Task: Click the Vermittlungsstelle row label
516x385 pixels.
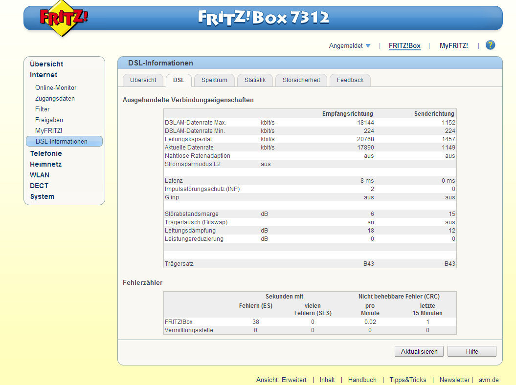Action: (x=189, y=330)
